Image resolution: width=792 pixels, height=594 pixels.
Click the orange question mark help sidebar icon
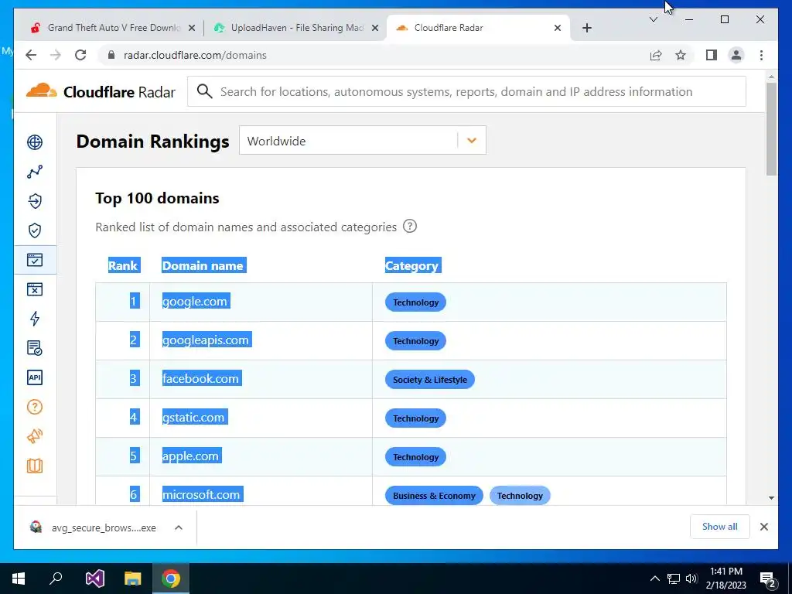(35, 407)
